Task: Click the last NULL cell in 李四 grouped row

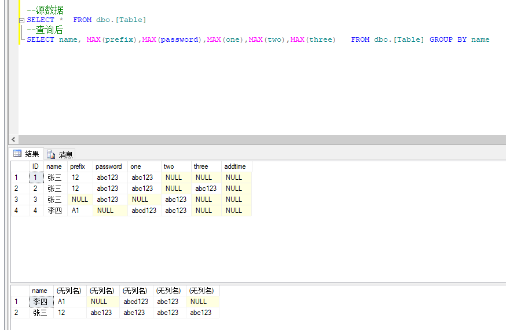Action: (203, 302)
